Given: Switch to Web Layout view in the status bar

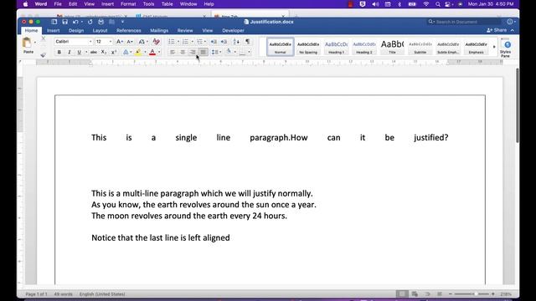Looking at the screenshot, I should (x=415, y=293).
